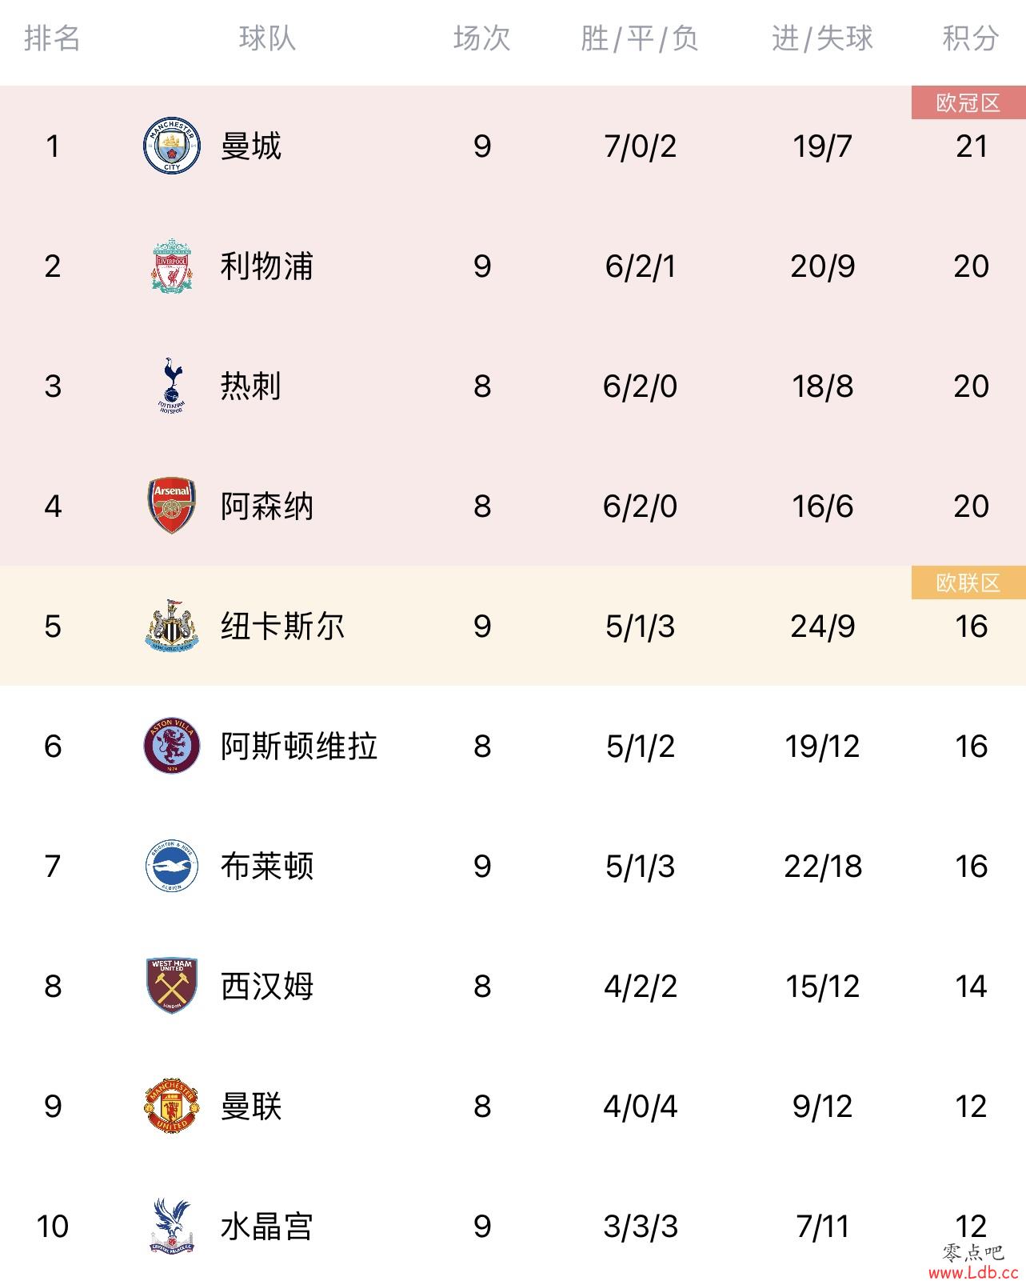Select the Tottenham Hotspur cockerel logo
The height and width of the screenshot is (1281, 1026).
171,386
